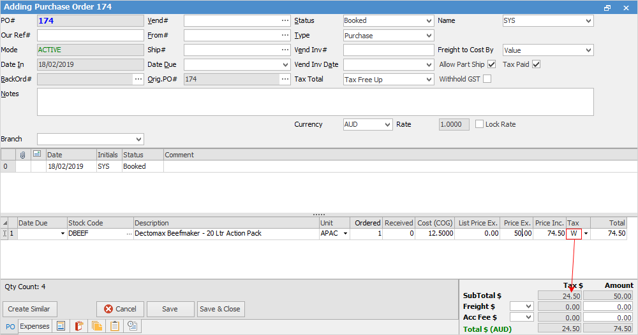This screenshot has width=638, height=335.
Task: Click the Save & Close button
Action: coord(220,309)
